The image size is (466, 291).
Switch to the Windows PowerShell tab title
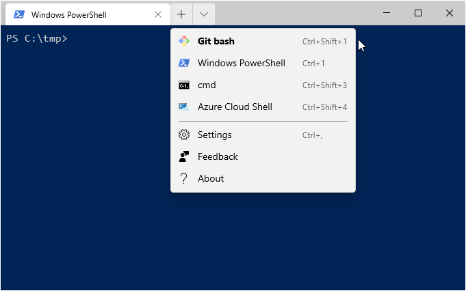(x=68, y=14)
